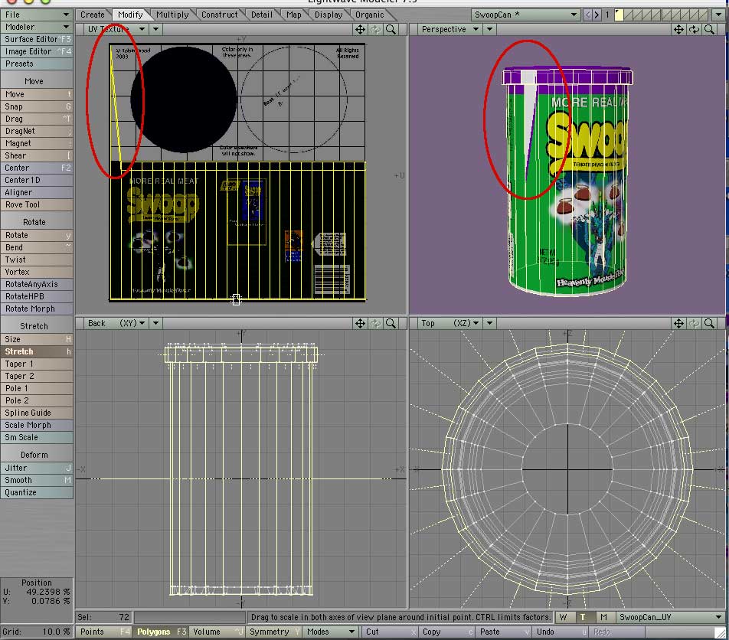This screenshot has width=729, height=640.
Task: Click the rotate icon in Top (XZ) viewport
Action: coord(694,323)
